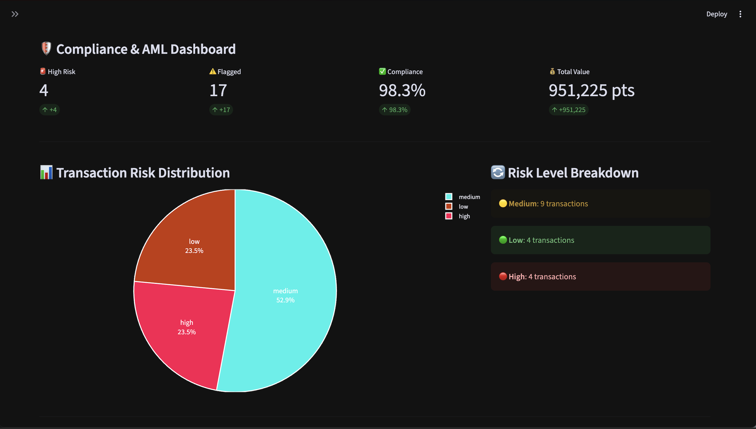Click the bar chart icon beside Transaction Risk
Screen dimensions: 756x429
click(46, 173)
